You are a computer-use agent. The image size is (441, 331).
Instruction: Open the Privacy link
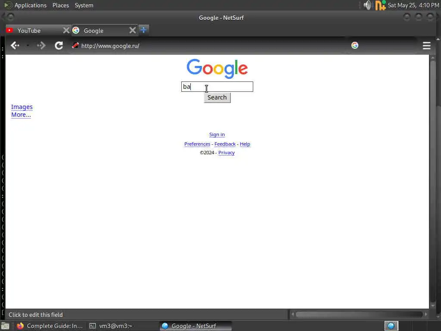(227, 153)
